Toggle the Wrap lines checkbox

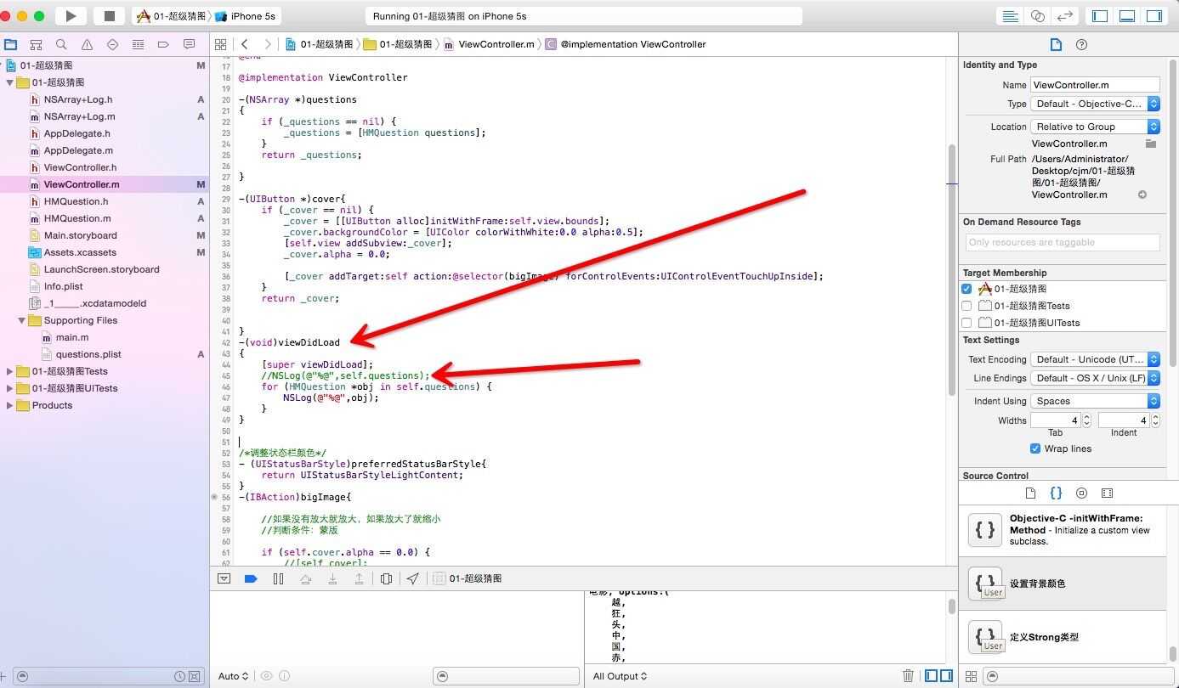tap(1035, 448)
